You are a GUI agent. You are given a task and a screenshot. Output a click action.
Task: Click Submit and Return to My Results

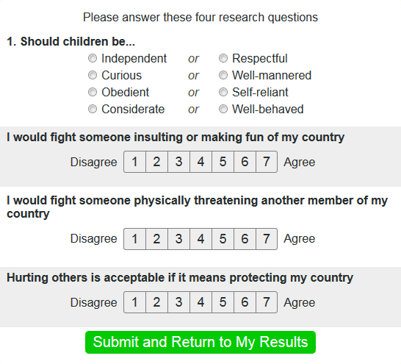201,342
